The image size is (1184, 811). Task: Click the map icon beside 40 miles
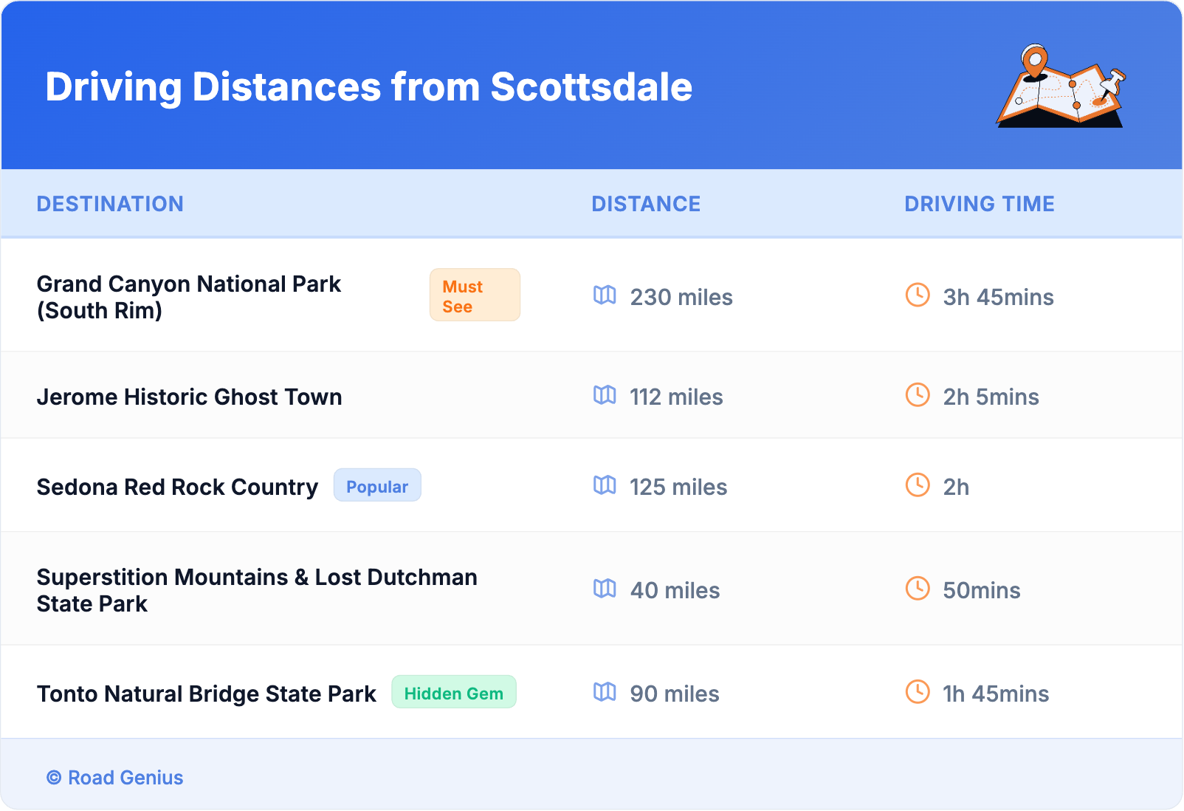pyautogui.click(x=605, y=589)
